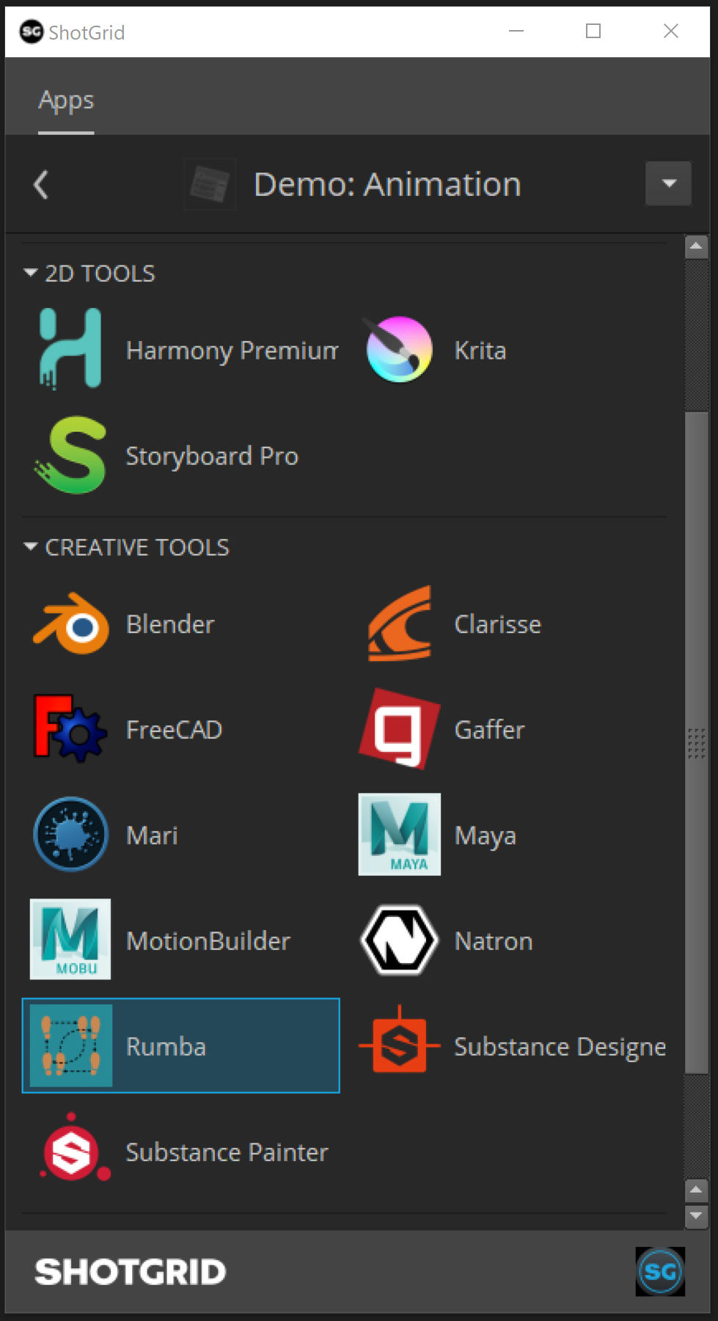The height and width of the screenshot is (1321, 718).
Task: Click scrollbar down arrow at bottom
Action: pos(696,1216)
